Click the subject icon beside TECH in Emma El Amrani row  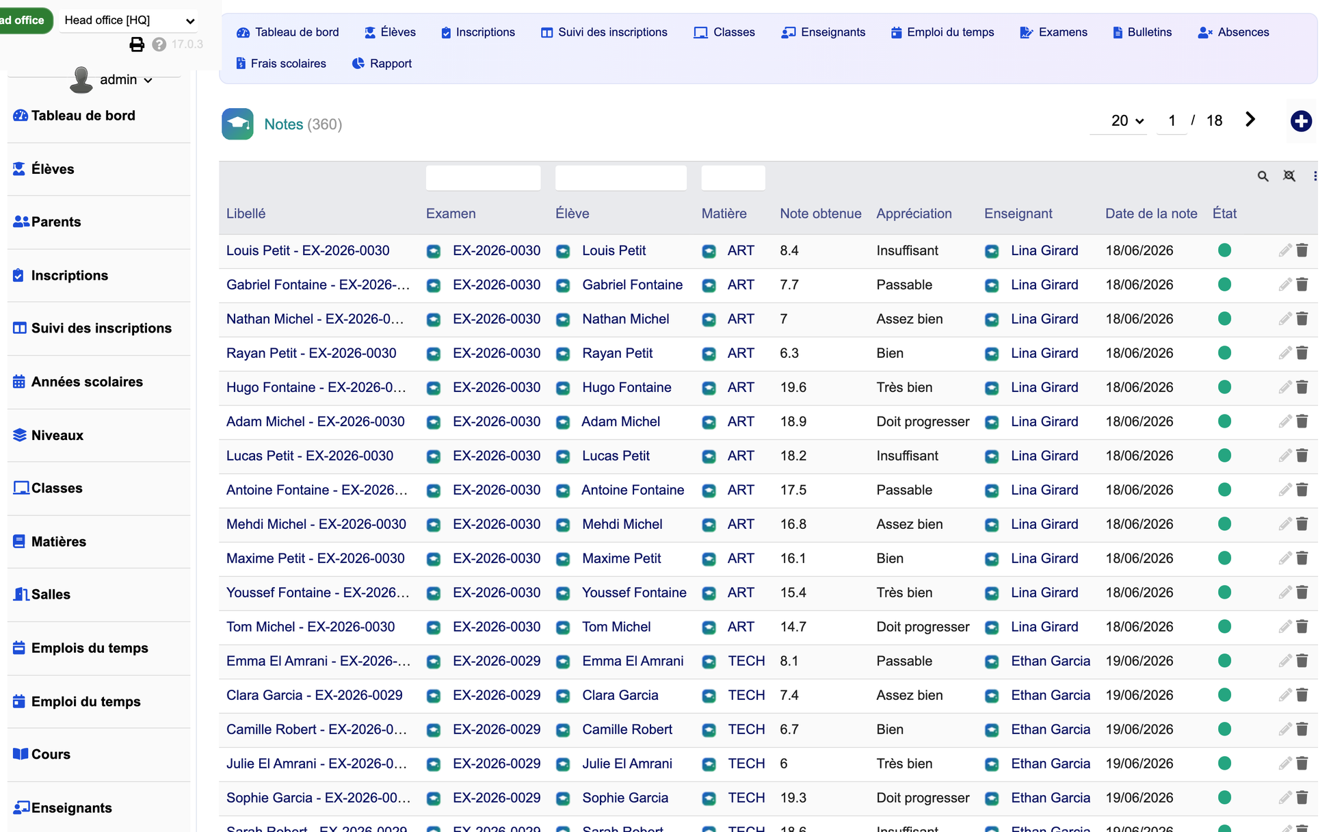coord(709,662)
